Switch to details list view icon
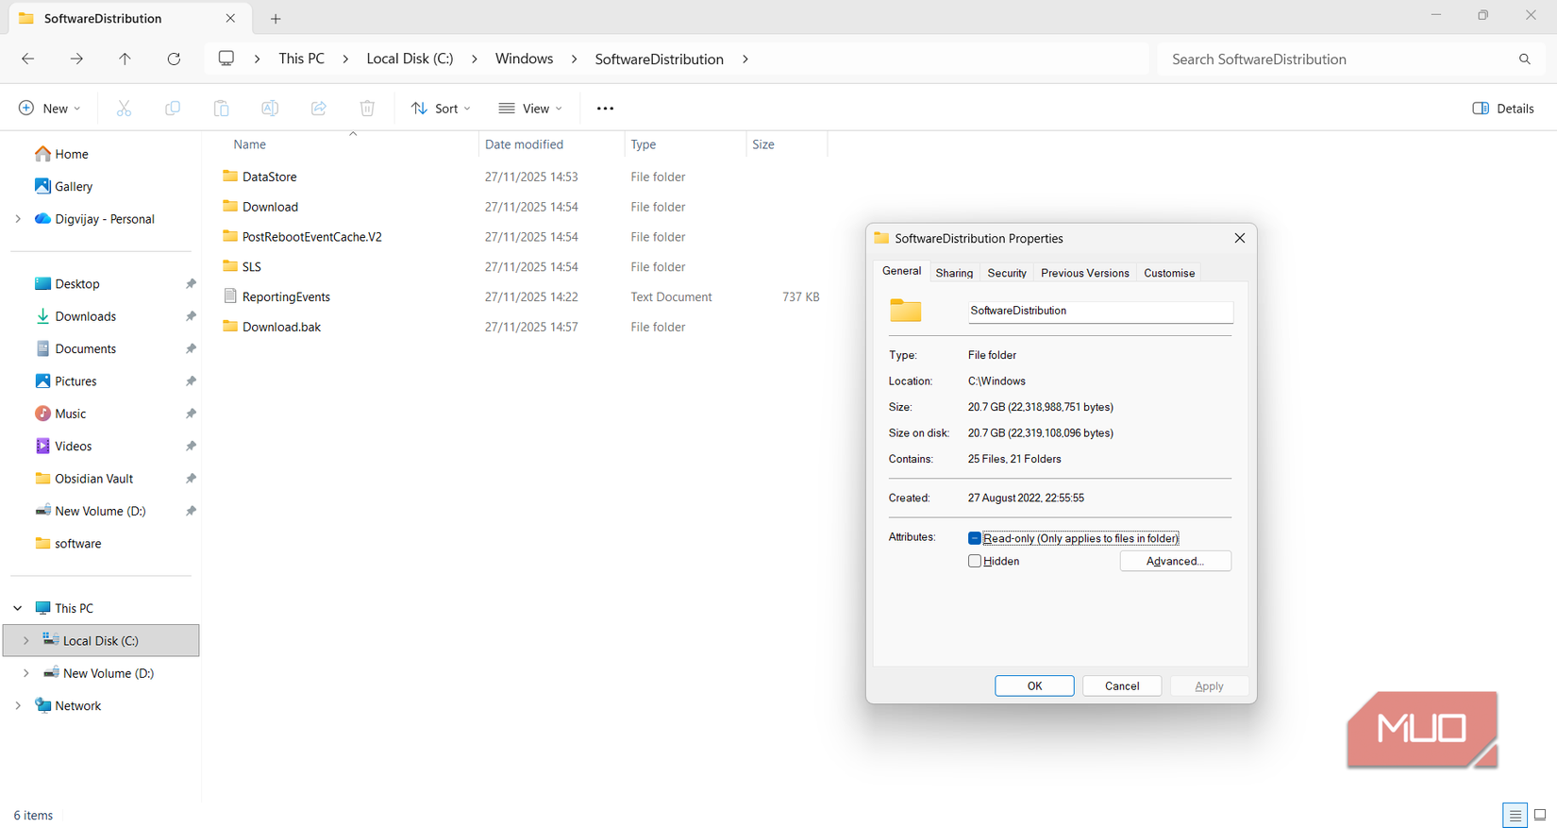 tap(1515, 815)
